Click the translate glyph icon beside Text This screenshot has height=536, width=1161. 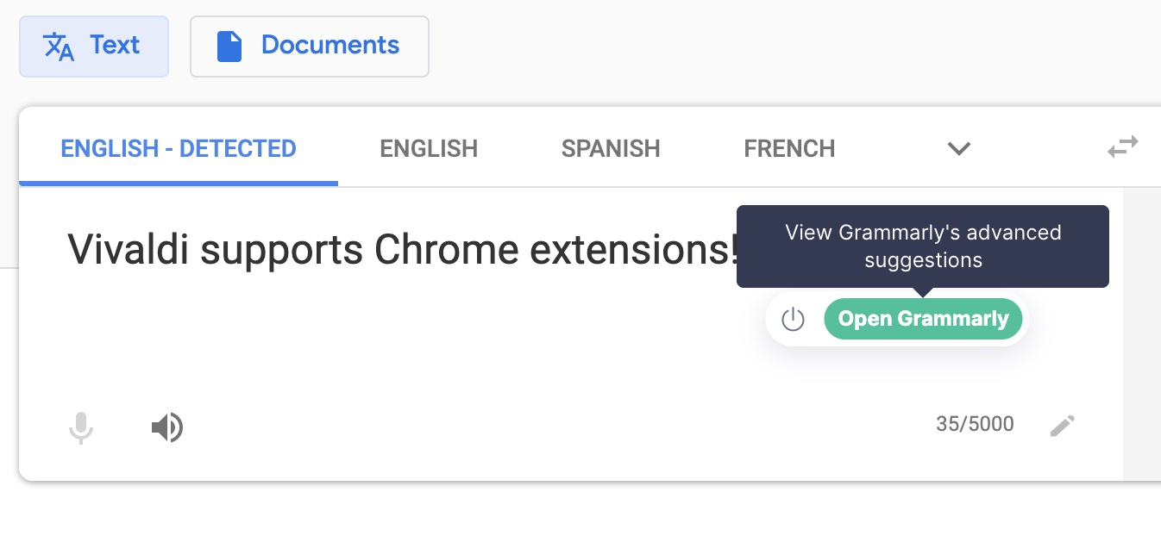59,47
